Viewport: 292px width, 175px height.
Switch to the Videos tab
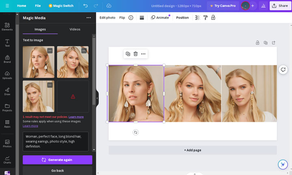[x=75, y=29]
